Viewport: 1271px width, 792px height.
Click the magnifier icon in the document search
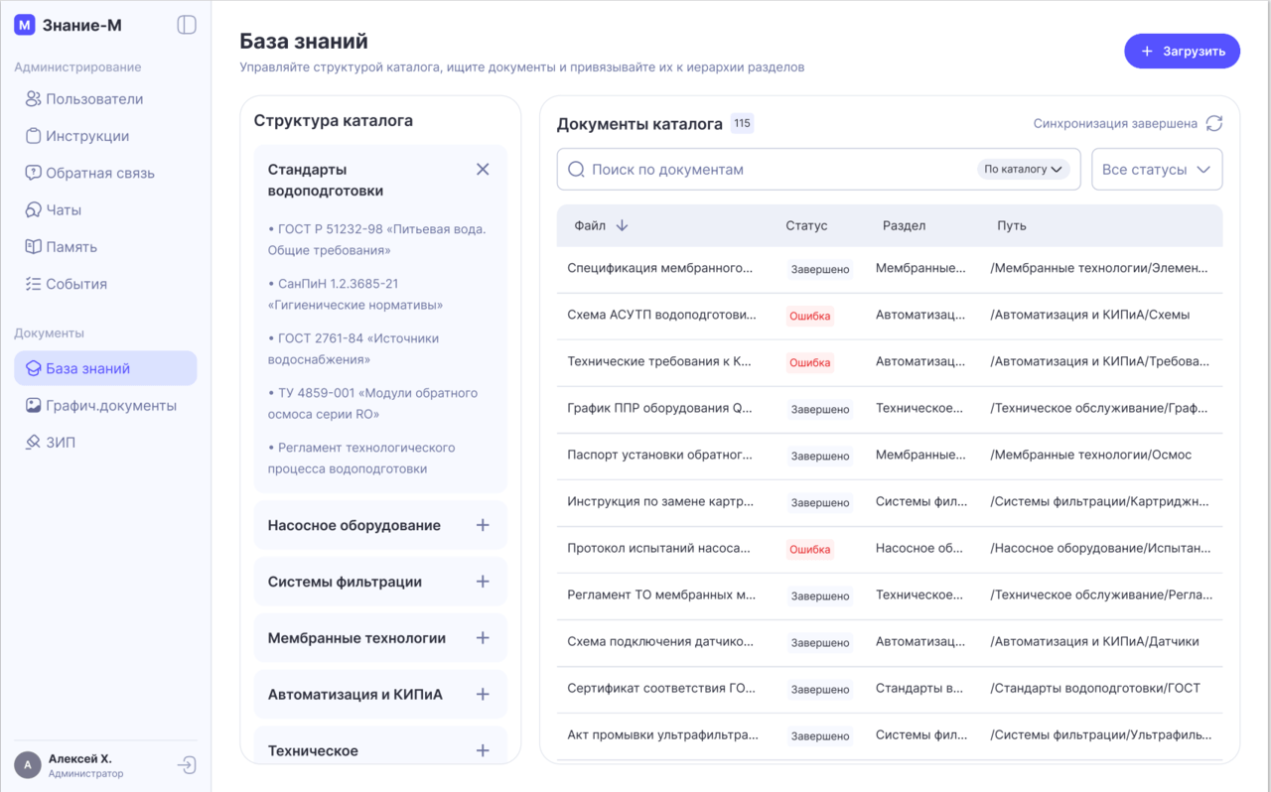[x=576, y=170]
